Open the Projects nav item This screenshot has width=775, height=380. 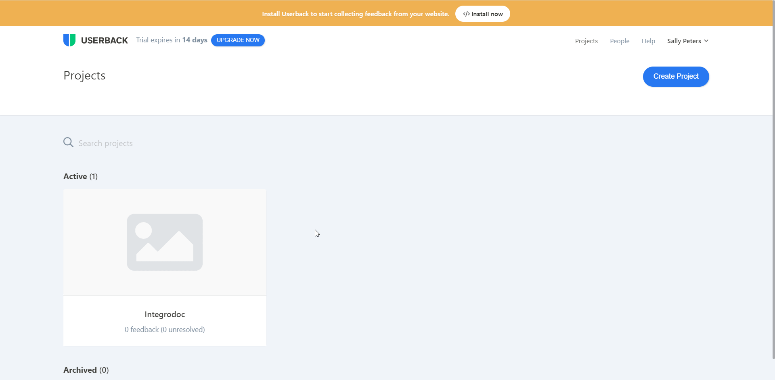click(x=586, y=41)
